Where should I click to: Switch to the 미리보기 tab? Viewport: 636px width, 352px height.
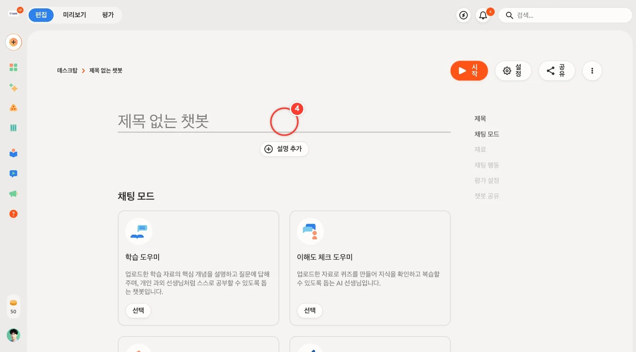pos(74,15)
